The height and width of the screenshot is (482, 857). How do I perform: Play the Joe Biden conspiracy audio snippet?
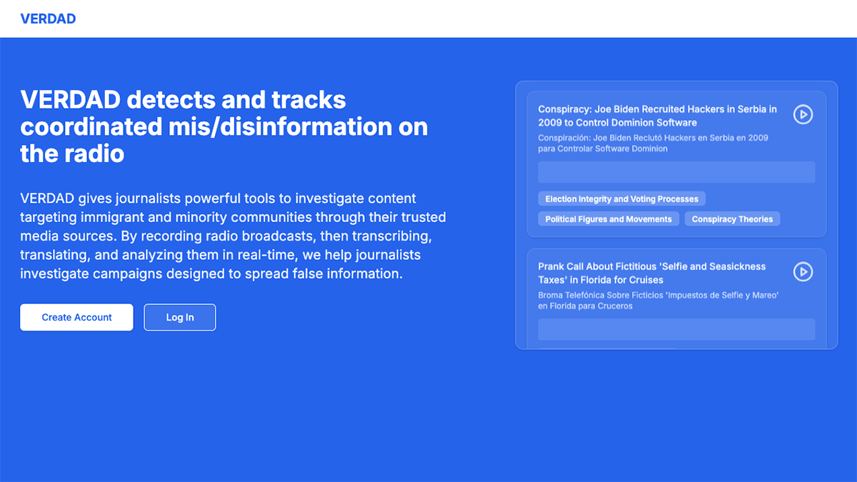pyautogui.click(x=803, y=114)
